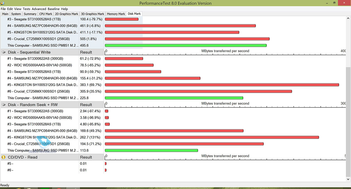This screenshot has height=189, width=351.
Task: Select the result value 61.2 (-72.9%)
Action: [x=90, y=59]
